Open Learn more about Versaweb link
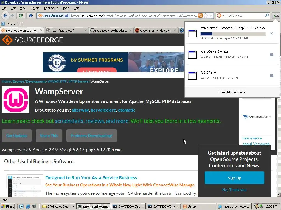This screenshot has height=210, width=281. [256, 141]
